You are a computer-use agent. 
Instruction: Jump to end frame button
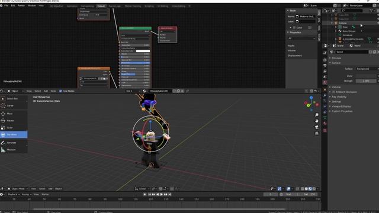click(x=170, y=195)
